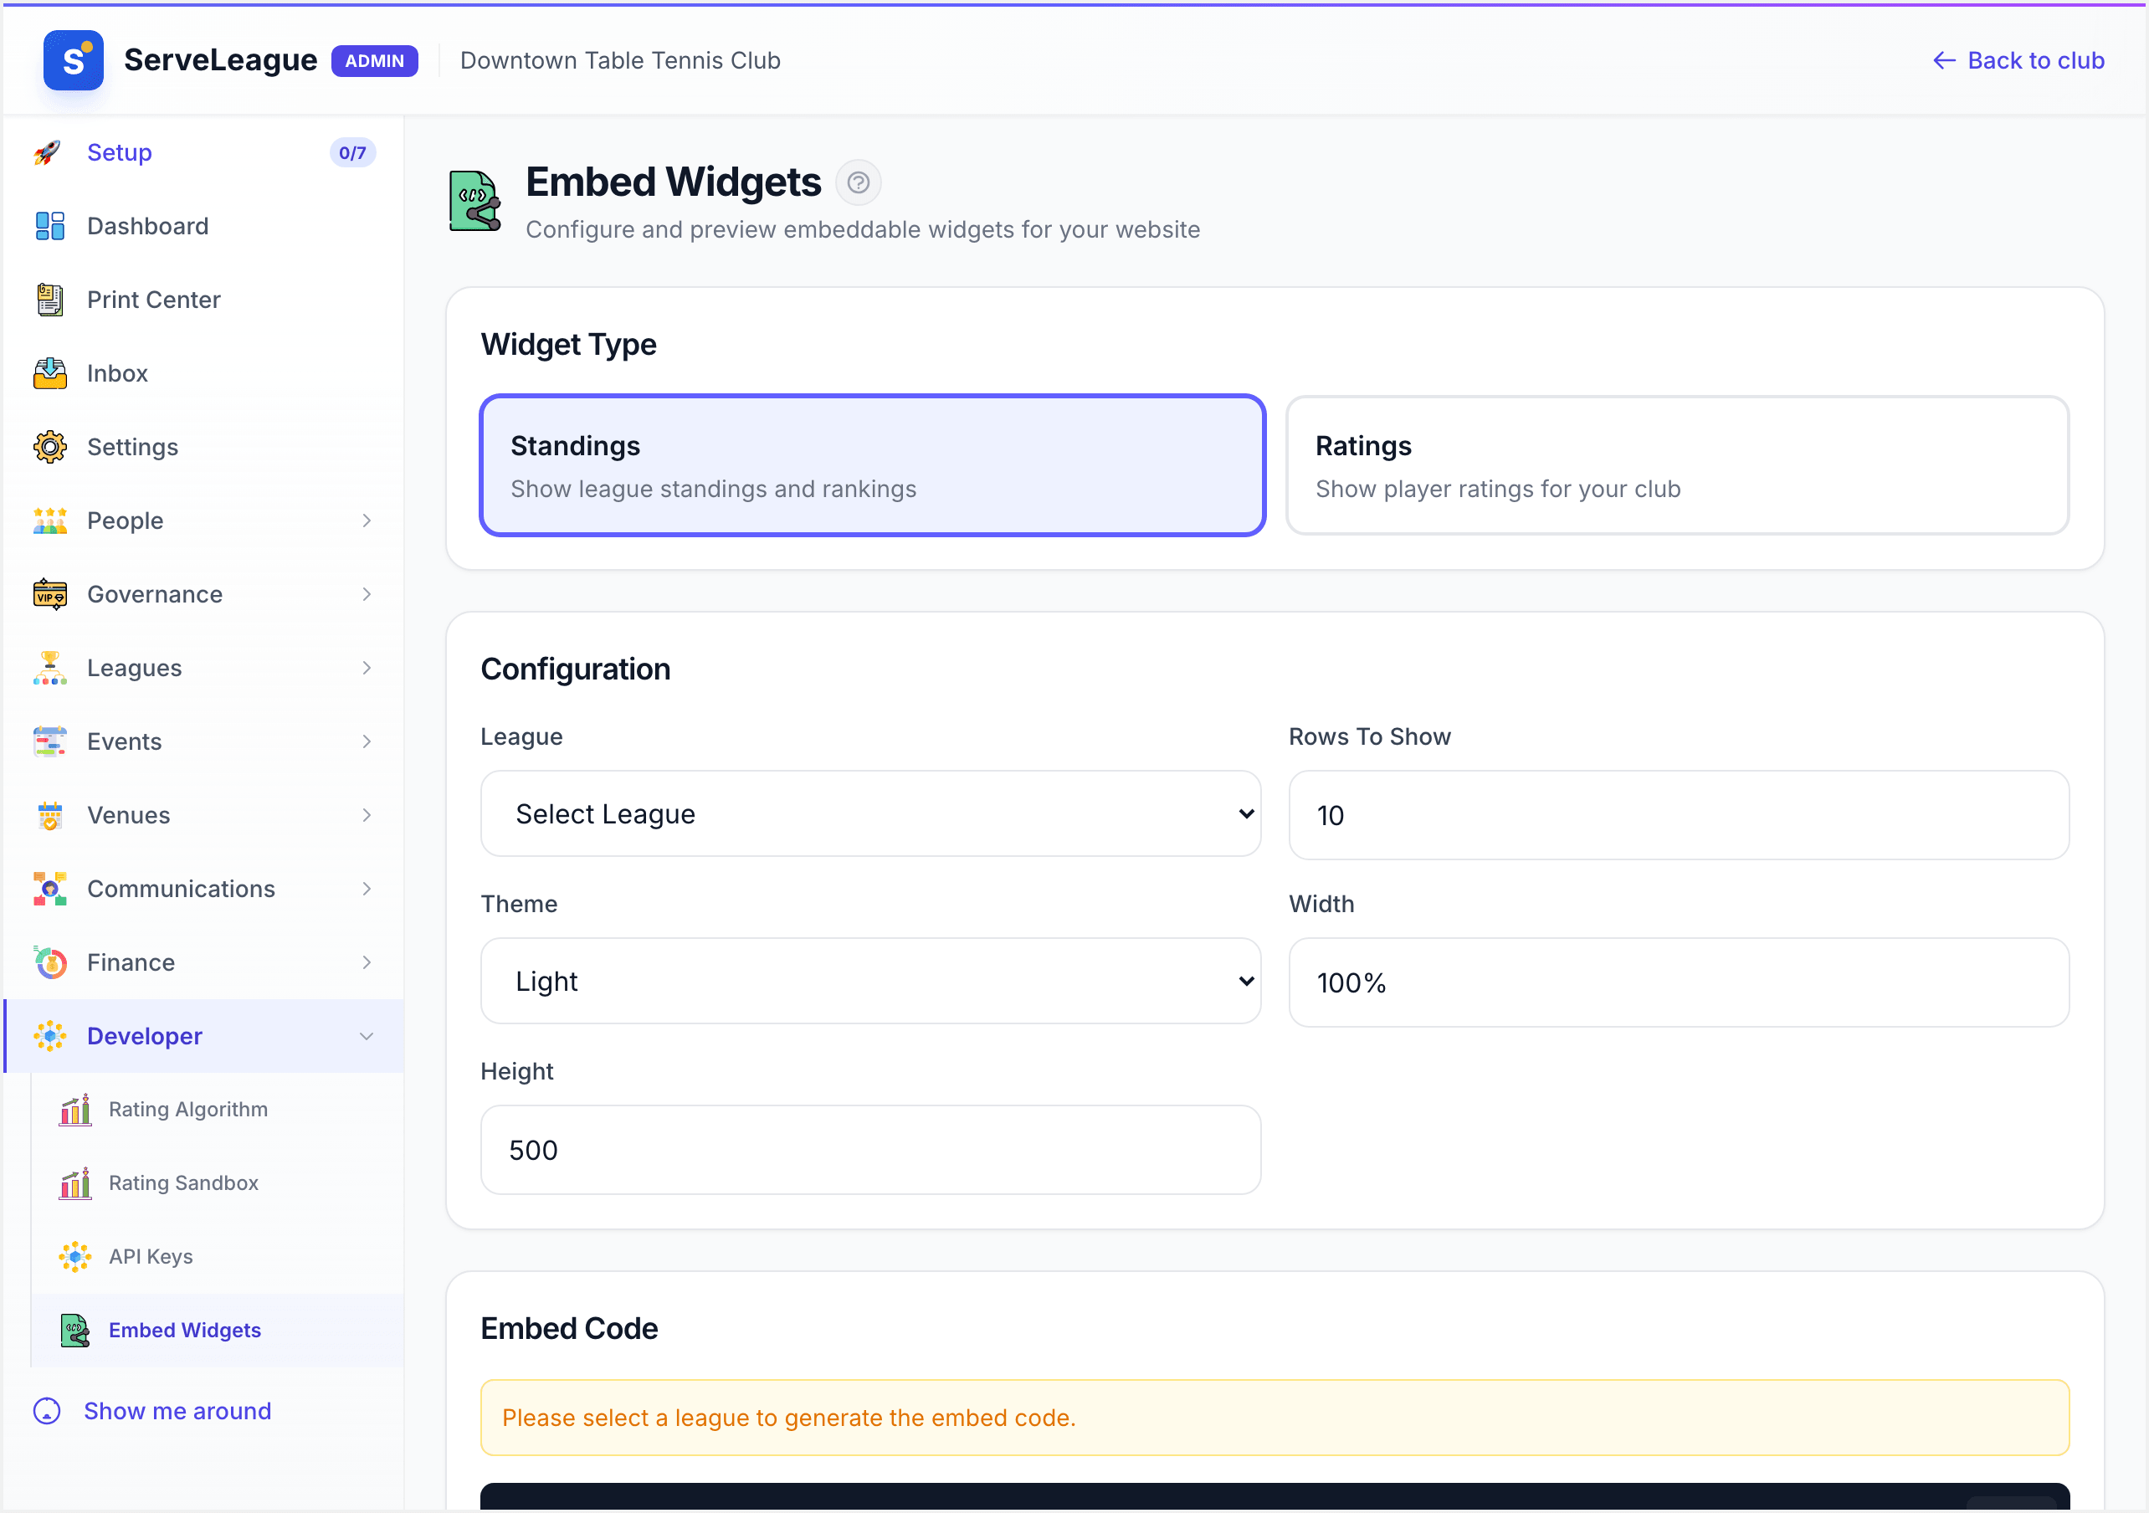The width and height of the screenshot is (2149, 1513).
Task: Select the Ratings widget type card
Action: [x=1677, y=465]
